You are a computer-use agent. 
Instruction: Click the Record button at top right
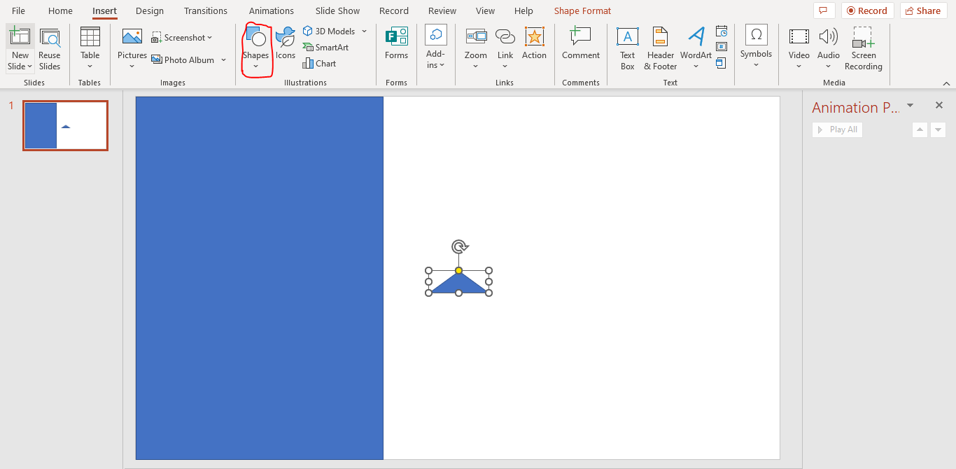click(867, 10)
